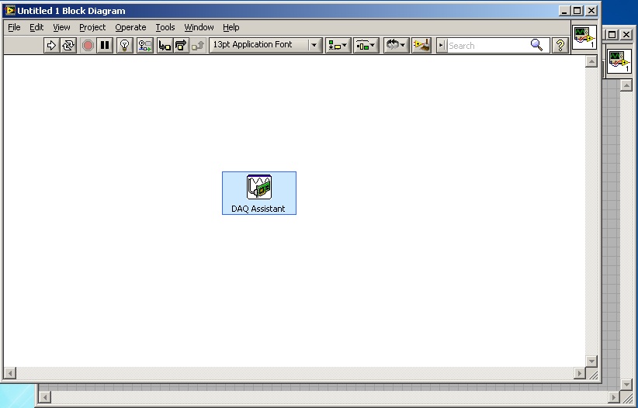Open the Tools menu
Screen dimensions: 638x408
point(165,27)
